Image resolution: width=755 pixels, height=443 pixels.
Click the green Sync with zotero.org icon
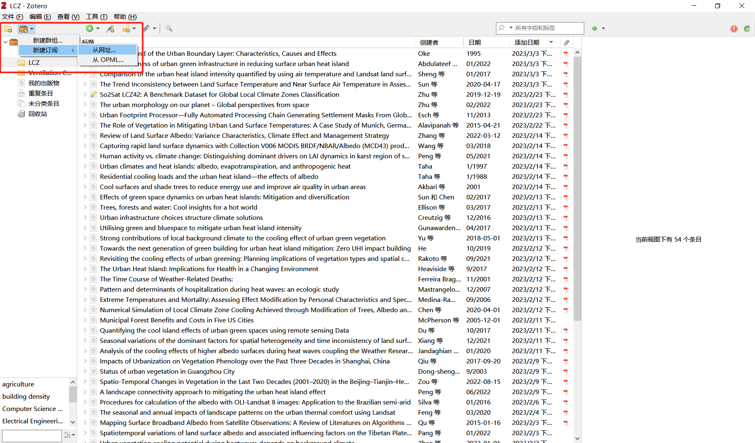[747, 28]
